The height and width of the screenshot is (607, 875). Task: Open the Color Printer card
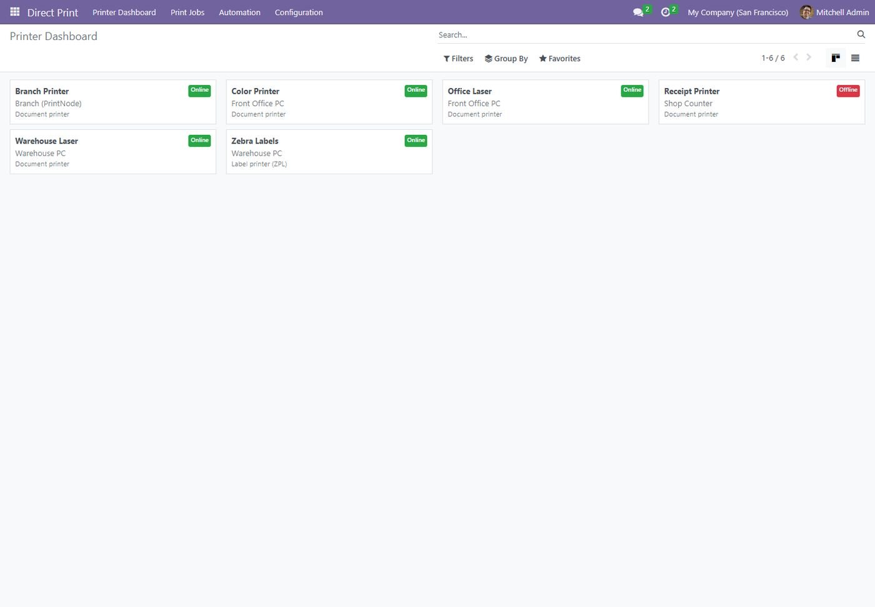pyautogui.click(x=329, y=102)
